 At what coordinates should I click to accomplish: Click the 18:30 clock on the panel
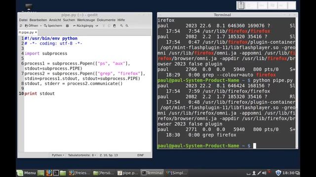pos(288,173)
